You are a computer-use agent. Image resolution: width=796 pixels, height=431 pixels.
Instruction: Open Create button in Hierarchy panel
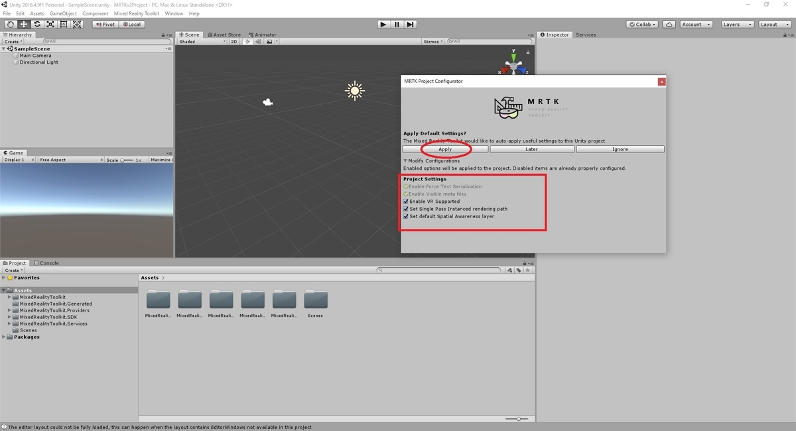(13, 42)
